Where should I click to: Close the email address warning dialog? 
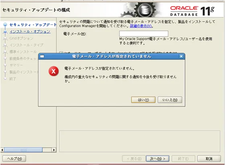[x=181, y=56]
